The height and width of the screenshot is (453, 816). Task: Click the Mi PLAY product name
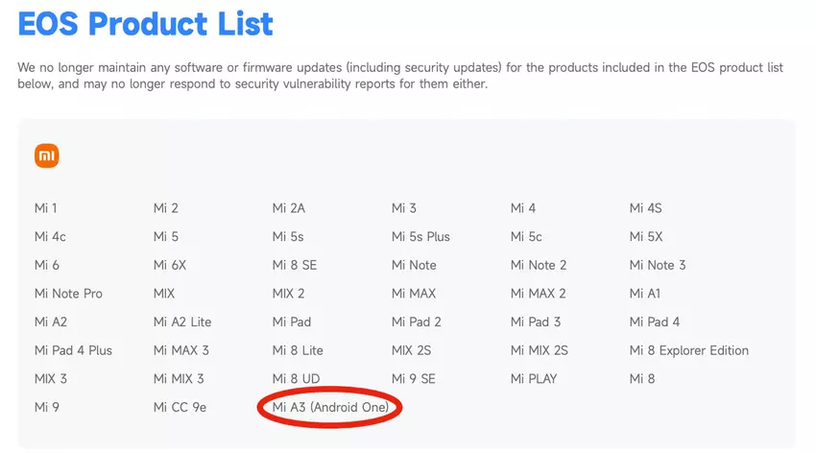534,379
